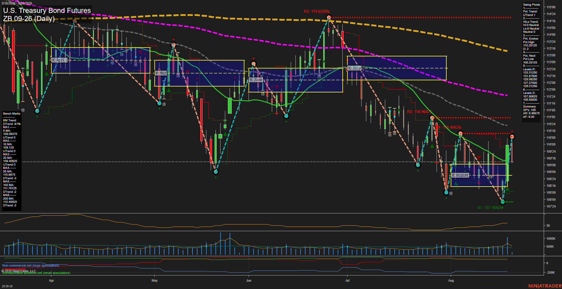This screenshot has height=289, width=562.
Task: Select the most recent pivot high marker in August
Action: pyautogui.click(x=512, y=136)
